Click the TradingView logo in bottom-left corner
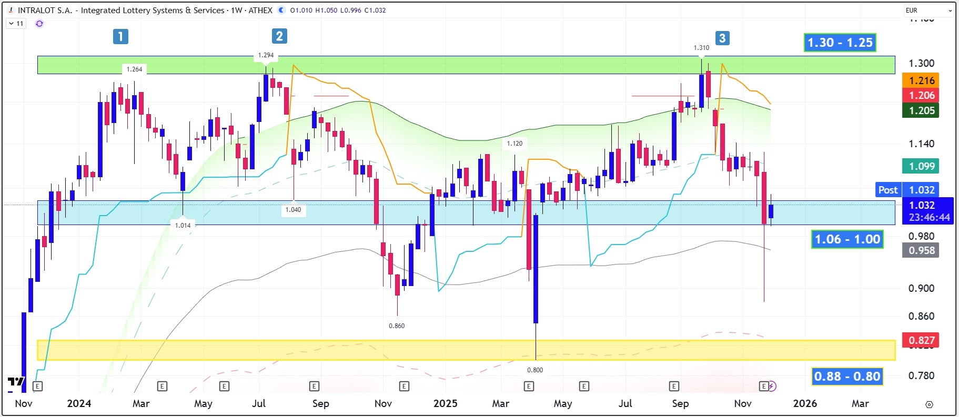Viewport: 959px width, 417px height. [x=16, y=382]
